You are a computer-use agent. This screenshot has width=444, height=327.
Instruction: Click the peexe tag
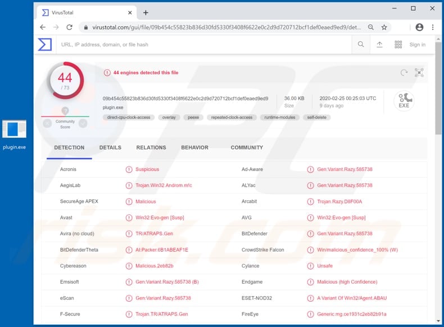pos(193,117)
